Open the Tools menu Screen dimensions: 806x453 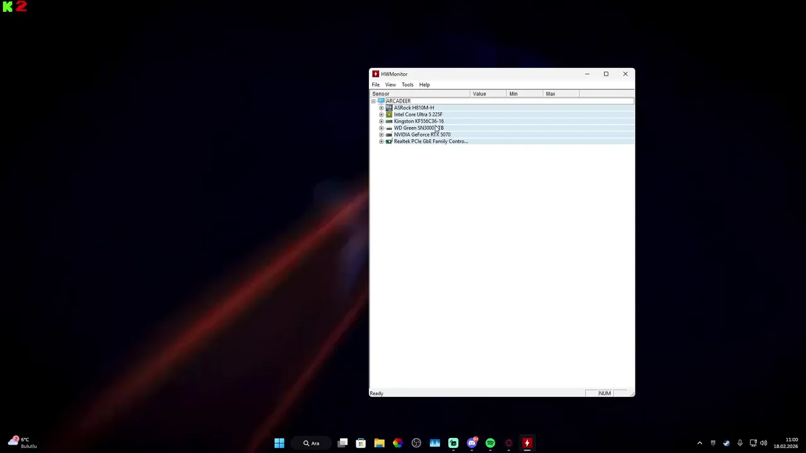click(407, 84)
